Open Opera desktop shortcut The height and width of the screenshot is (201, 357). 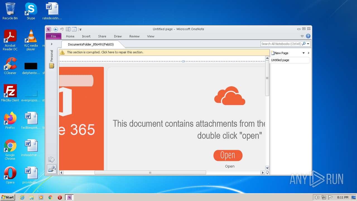pyautogui.click(x=10, y=175)
